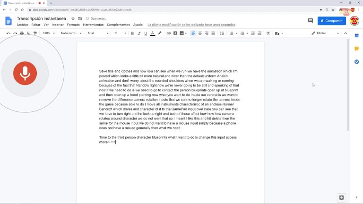Open the Es input tools selector
This screenshot has width=363, height=204.
click(x=279, y=34)
